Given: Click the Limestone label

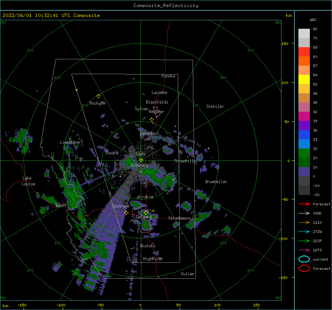Looking at the screenshot, I should point(70,142).
